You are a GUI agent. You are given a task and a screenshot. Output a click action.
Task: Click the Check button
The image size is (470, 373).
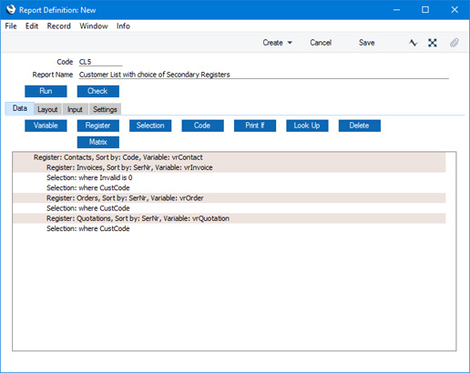pos(98,91)
